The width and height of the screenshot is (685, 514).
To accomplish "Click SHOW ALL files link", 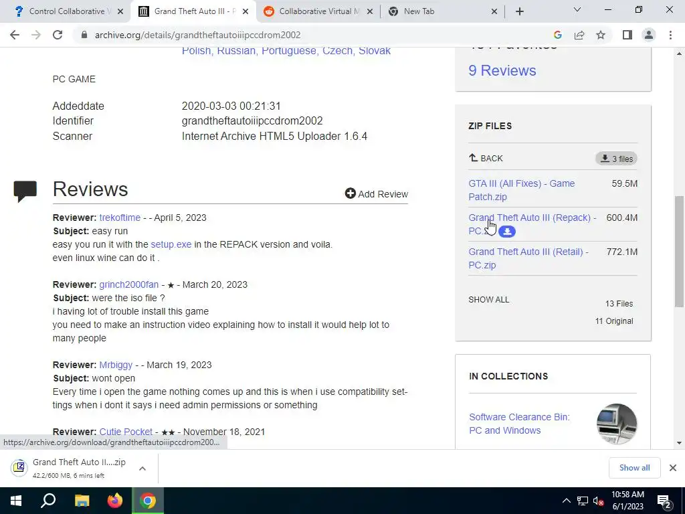I will click(x=488, y=300).
